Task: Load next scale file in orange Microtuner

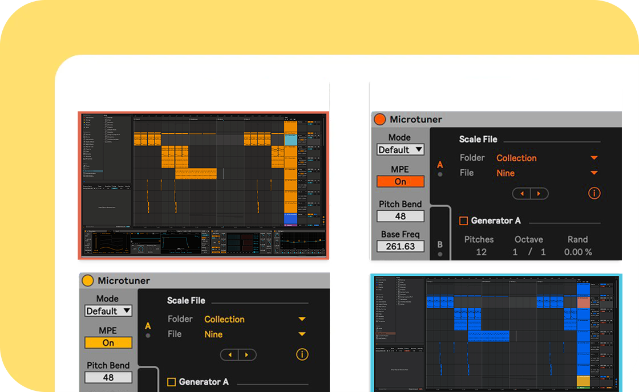Action: (539, 194)
